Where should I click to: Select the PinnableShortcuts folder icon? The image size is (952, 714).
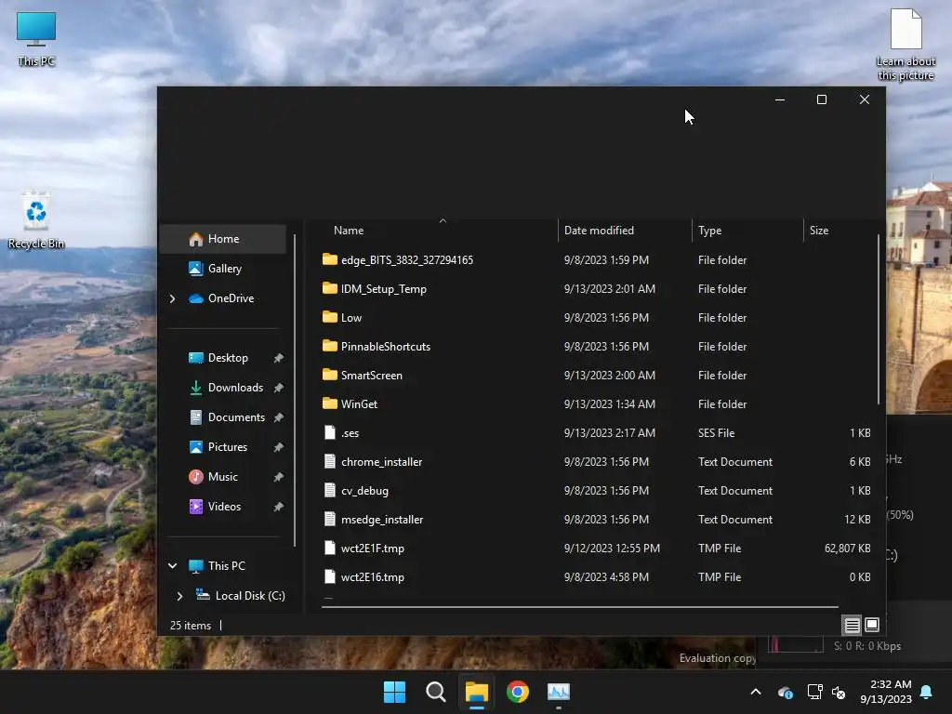(330, 346)
